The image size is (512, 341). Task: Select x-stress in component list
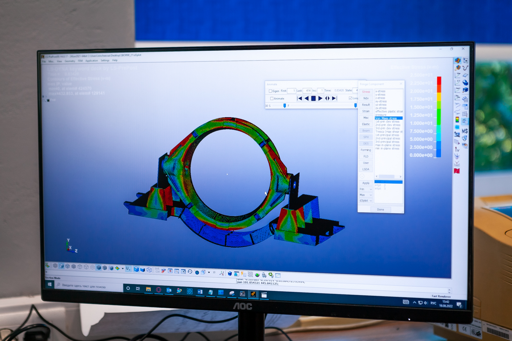380,91
